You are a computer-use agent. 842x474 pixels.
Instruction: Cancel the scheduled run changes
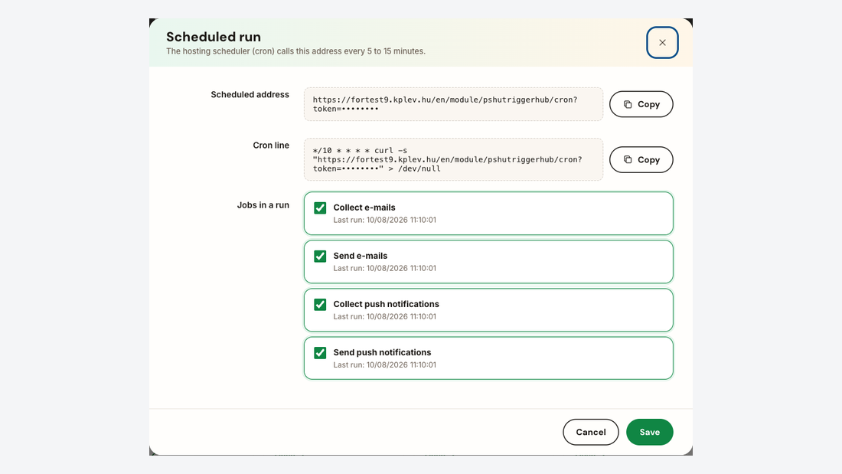click(x=591, y=432)
